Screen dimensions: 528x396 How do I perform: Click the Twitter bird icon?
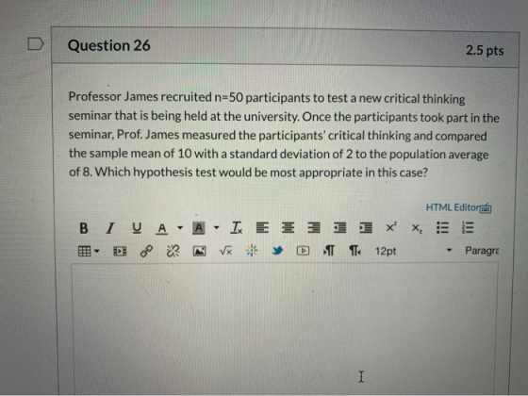277,251
